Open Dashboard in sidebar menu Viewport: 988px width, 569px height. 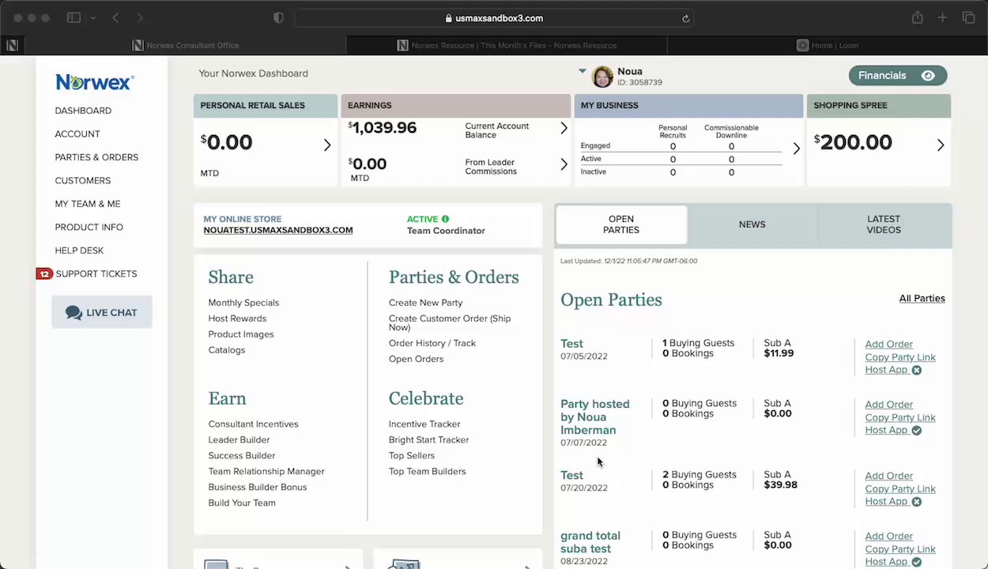coord(83,111)
